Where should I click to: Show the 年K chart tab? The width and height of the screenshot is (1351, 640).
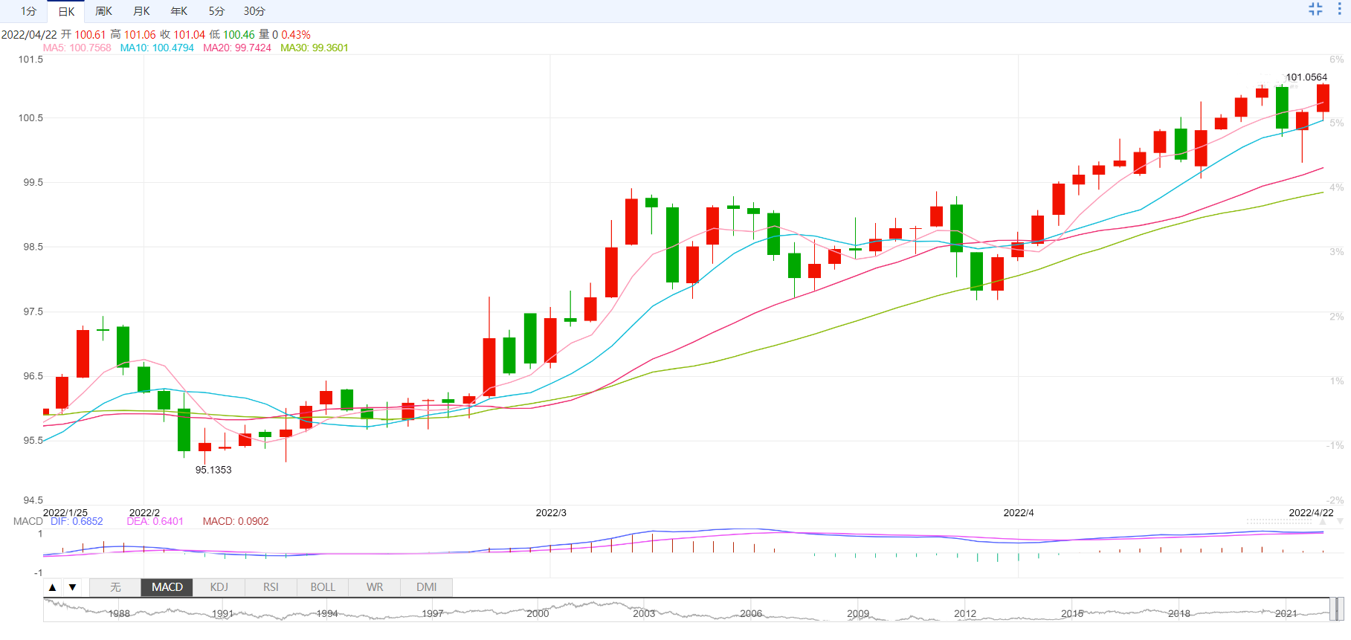(178, 11)
